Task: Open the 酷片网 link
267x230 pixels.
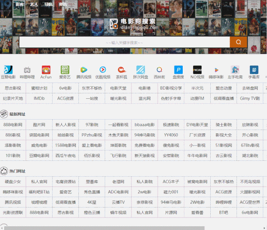Action: coord(39,125)
